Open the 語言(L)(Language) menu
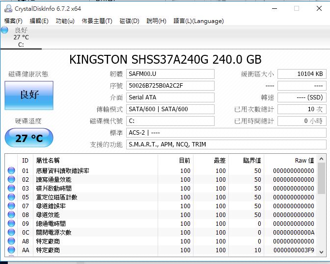Image resolution: width=330 pixels, height=264 pixels. coord(198,21)
